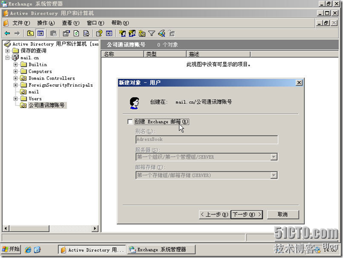Click the greyed Add to group icon

(x=172, y=33)
